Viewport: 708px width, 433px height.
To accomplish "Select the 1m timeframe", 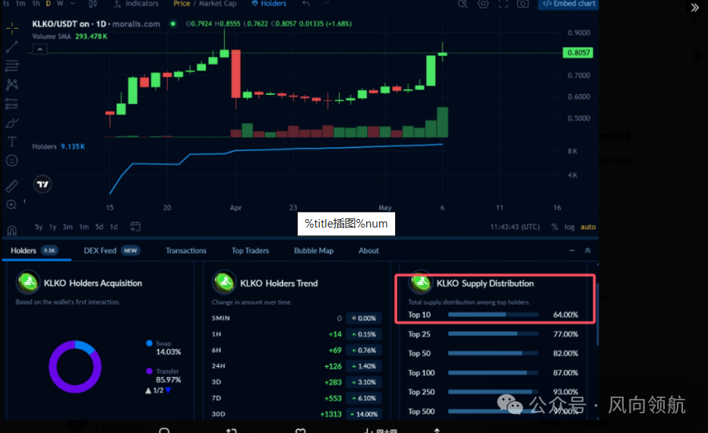I will (21, 4).
